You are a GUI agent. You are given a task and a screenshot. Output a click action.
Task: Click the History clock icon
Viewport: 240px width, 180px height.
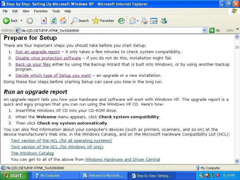click(121, 21)
